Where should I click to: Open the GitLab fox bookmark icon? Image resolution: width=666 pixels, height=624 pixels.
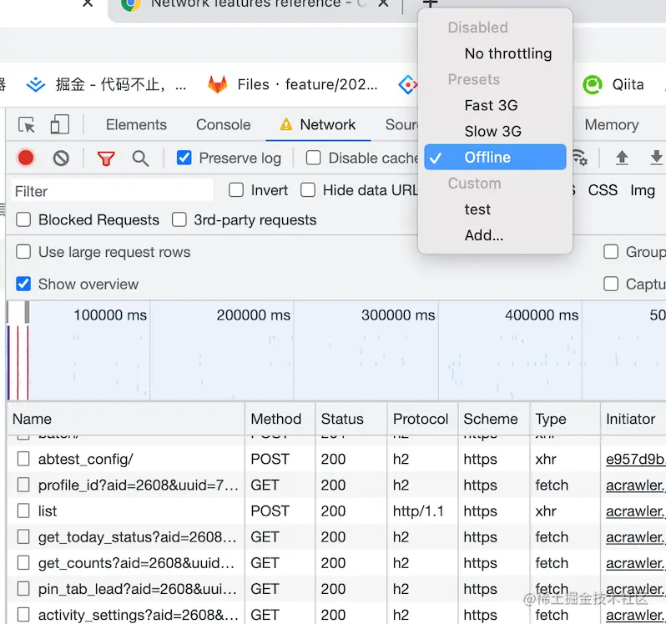coord(218,84)
